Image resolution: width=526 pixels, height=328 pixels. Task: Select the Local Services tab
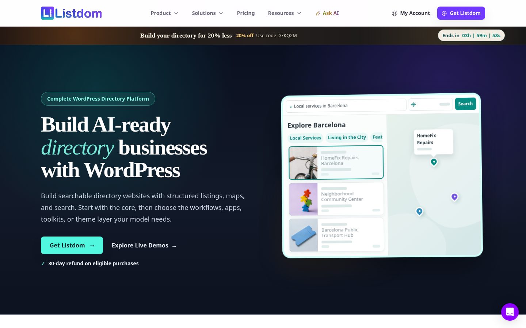[305, 138]
